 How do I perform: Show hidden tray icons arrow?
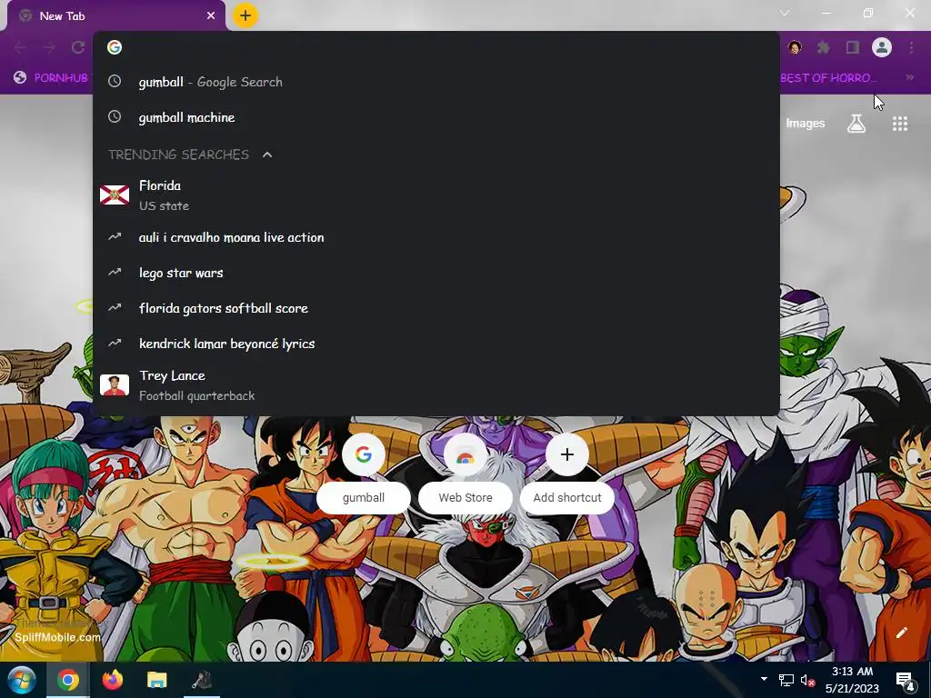[x=764, y=680]
